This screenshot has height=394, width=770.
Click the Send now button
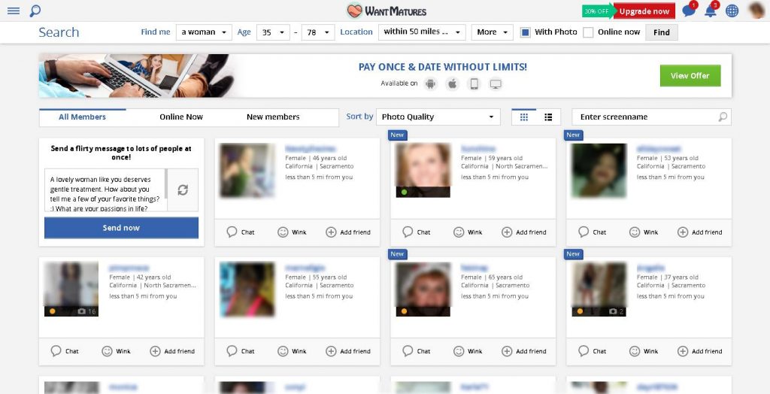coord(121,228)
